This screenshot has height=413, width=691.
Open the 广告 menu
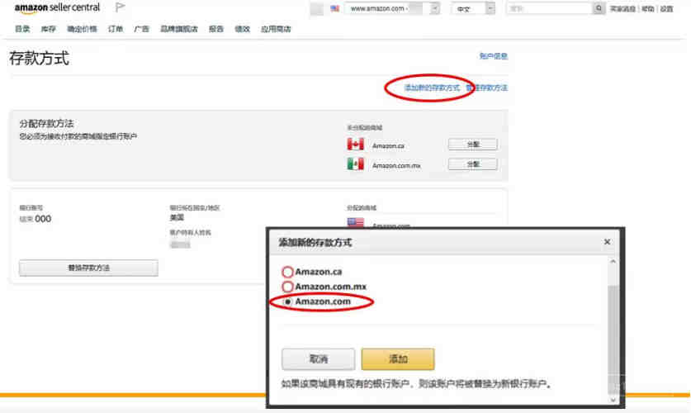pos(141,29)
